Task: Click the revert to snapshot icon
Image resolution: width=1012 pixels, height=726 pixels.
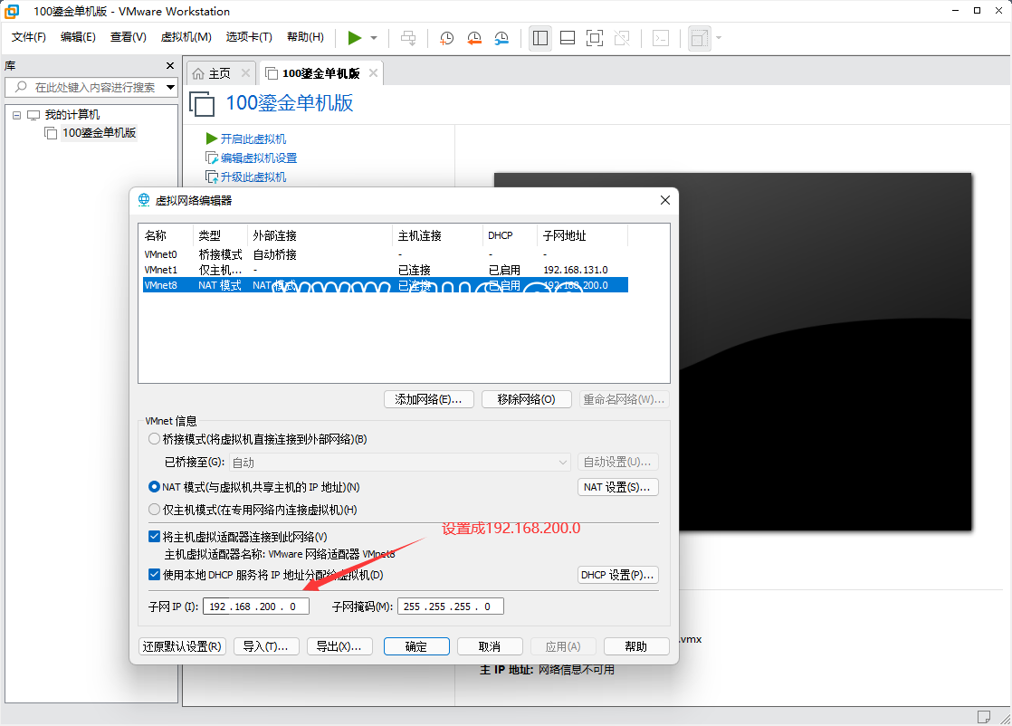Action: pos(473,38)
